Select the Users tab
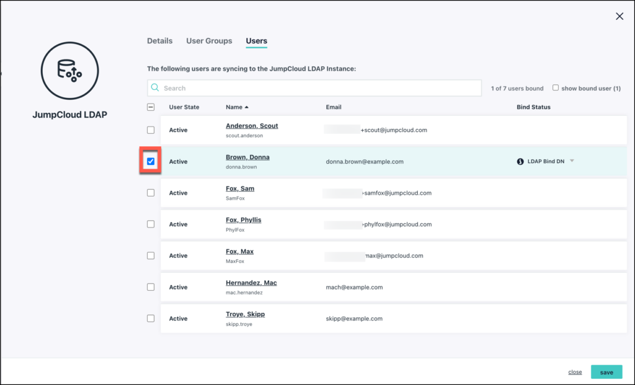 pyautogui.click(x=256, y=41)
